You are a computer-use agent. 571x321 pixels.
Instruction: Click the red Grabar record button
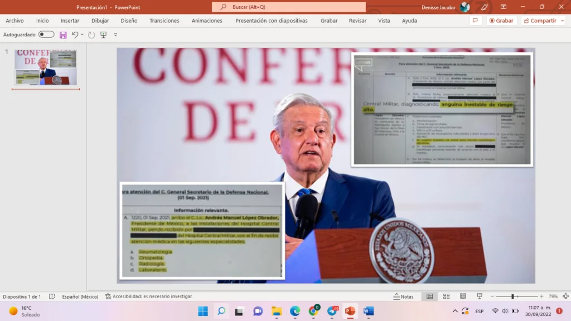click(501, 21)
